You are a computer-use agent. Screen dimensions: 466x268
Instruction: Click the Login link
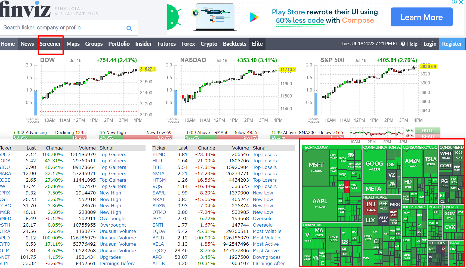click(430, 44)
